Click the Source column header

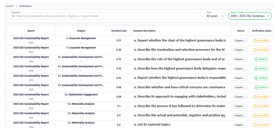(241, 31)
